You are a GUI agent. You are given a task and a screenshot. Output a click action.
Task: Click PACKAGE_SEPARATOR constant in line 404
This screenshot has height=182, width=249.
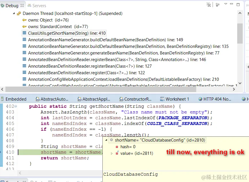pos(183,118)
